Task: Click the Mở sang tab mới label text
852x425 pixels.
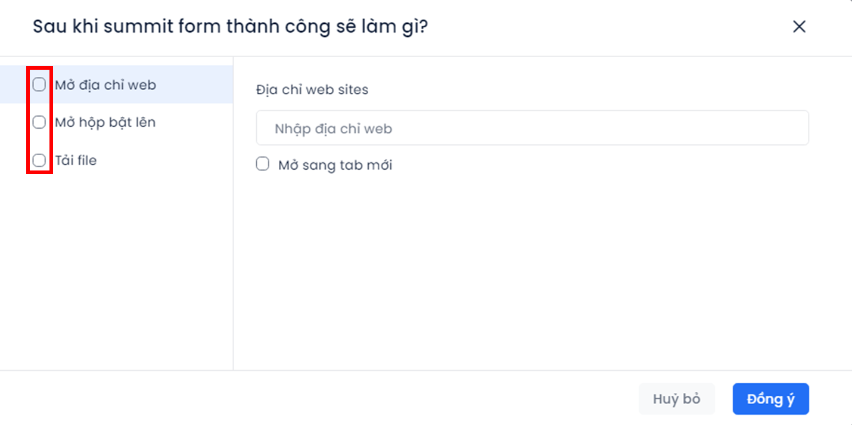Action: coord(335,165)
